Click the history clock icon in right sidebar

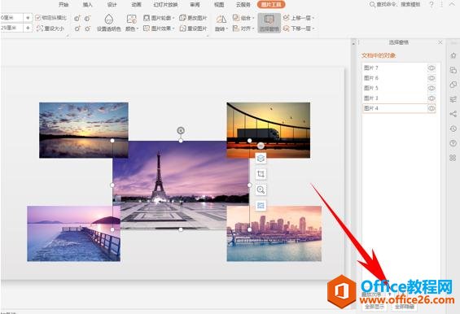click(x=453, y=129)
